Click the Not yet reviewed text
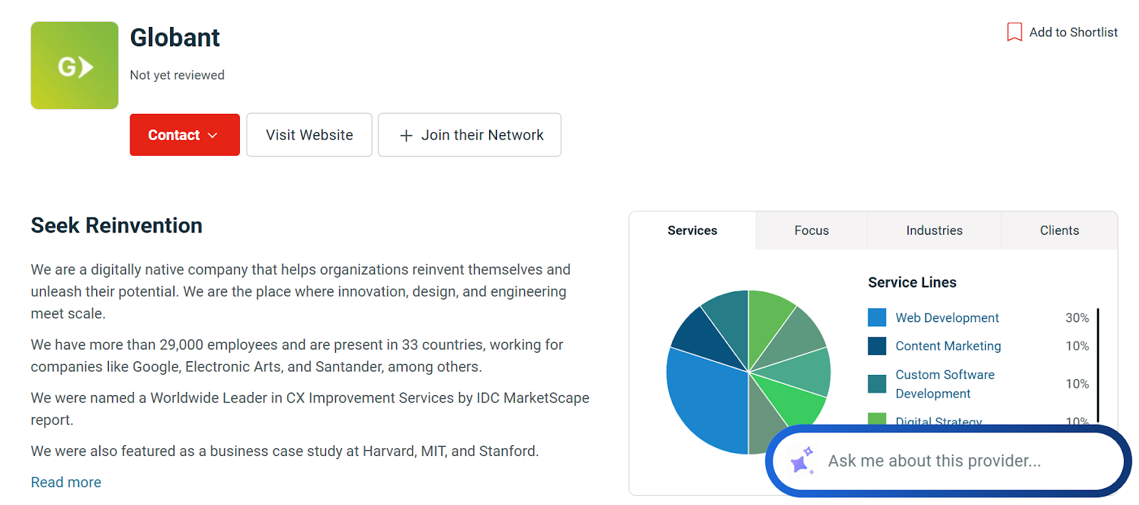 [177, 75]
